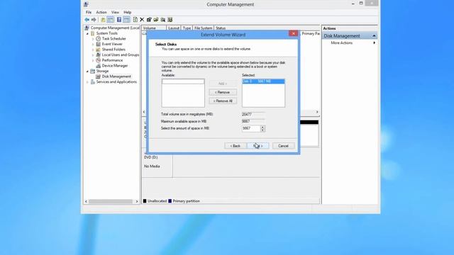
Task: Expand the Shared Folders node
Action: pos(93,50)
